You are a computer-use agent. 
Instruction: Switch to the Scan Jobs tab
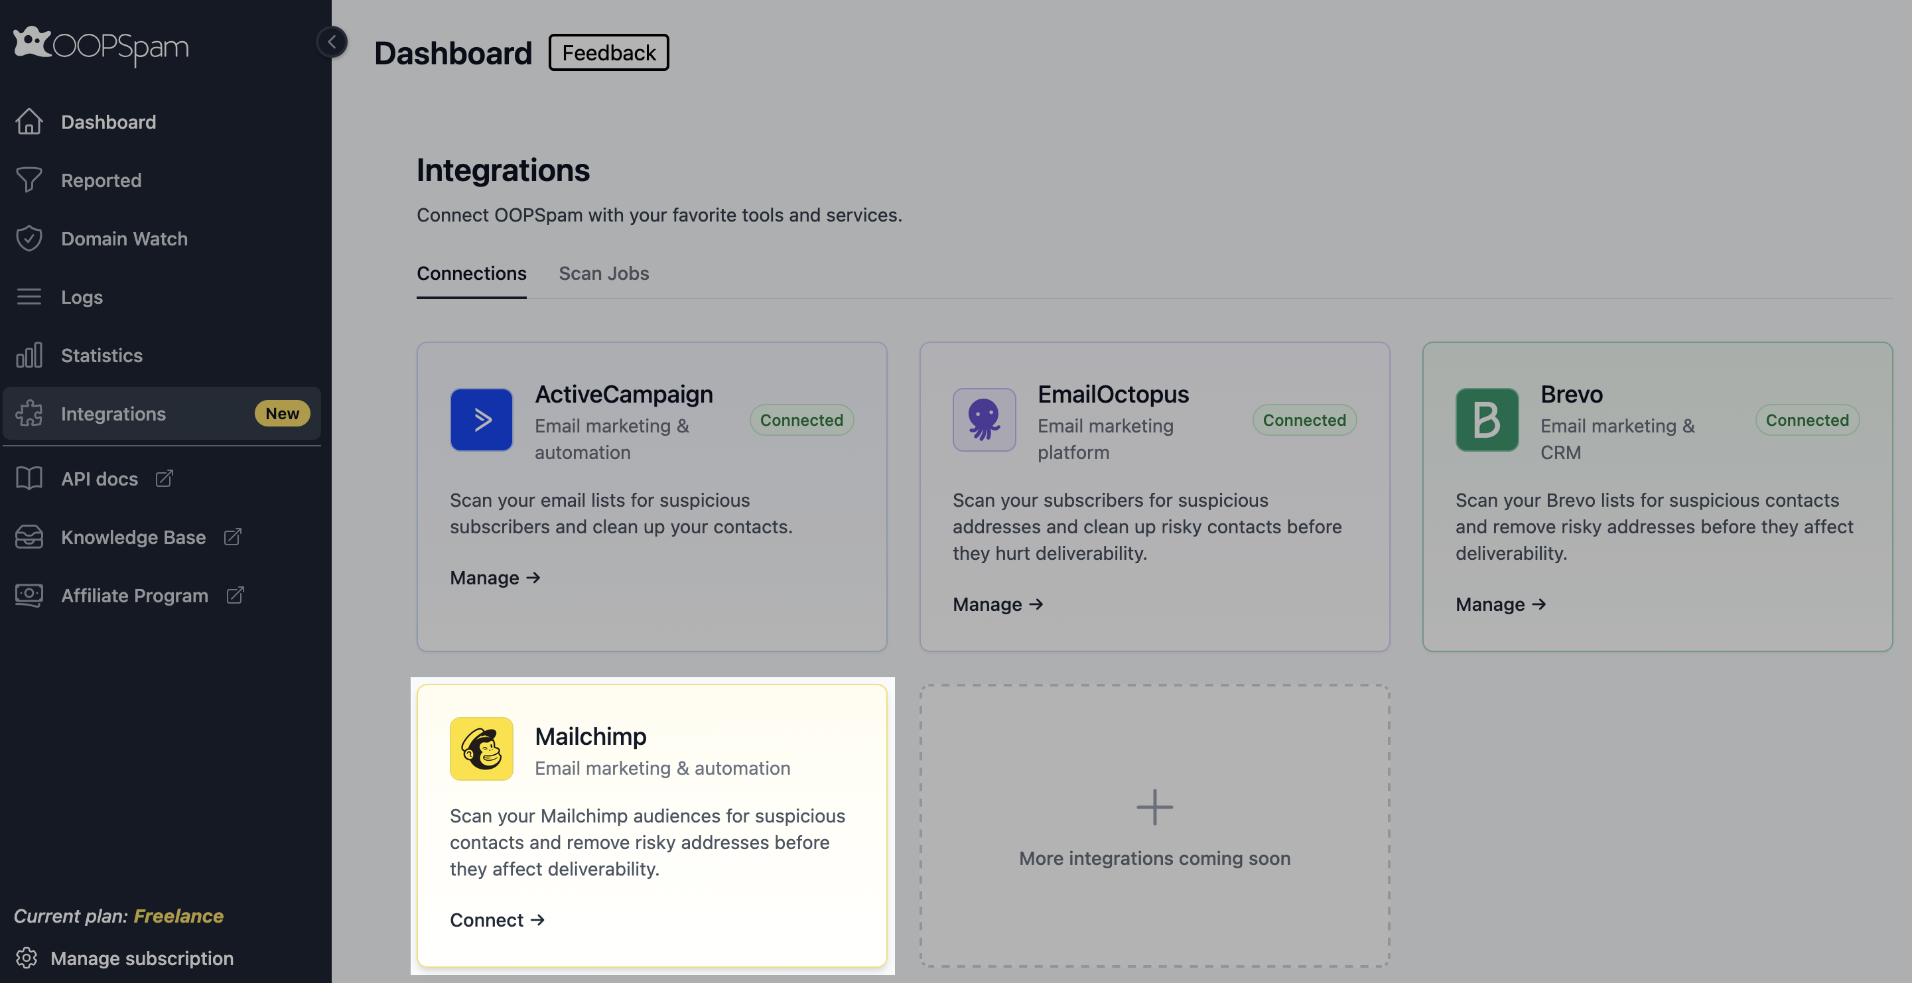pyautogui.click(x=604, y=273)
